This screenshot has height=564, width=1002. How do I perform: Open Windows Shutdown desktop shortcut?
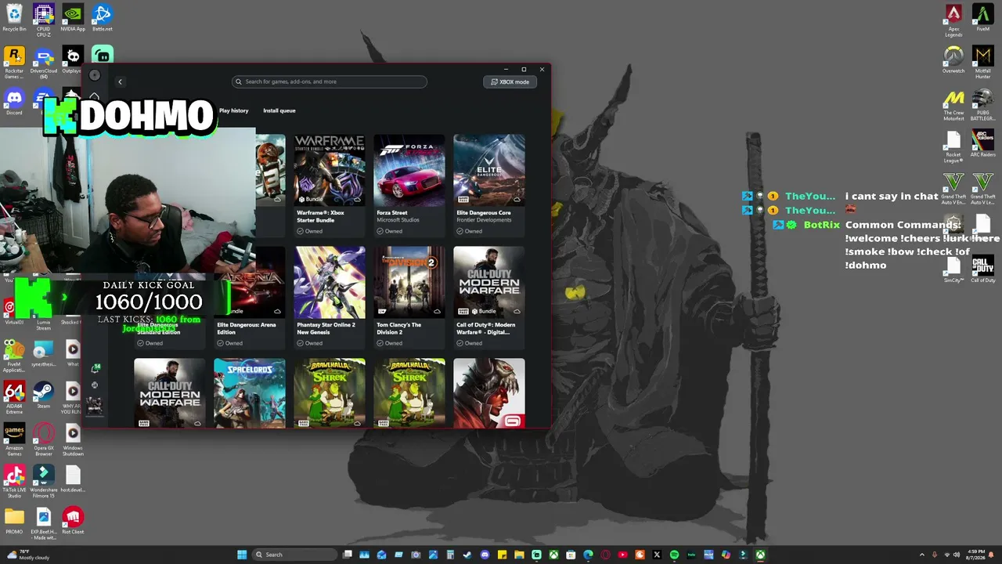pyautogui.click(x=73, y=439)
